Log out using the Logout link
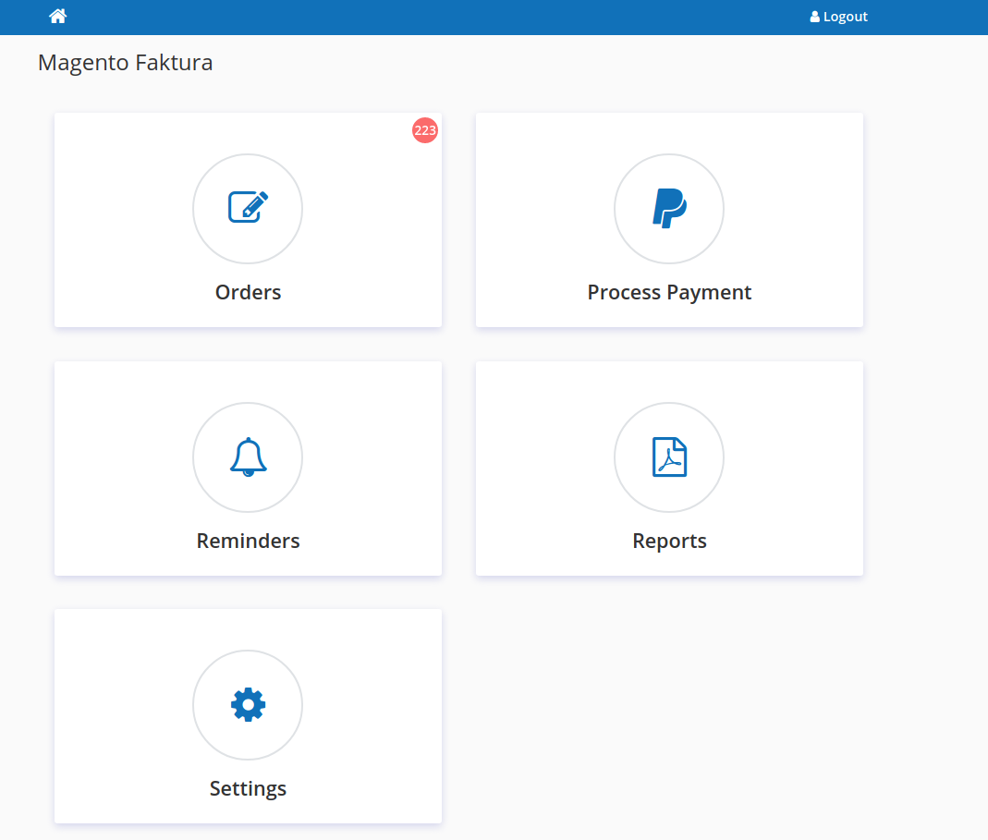988x840 pixels. pyautogui.click(x=845, y=17)
